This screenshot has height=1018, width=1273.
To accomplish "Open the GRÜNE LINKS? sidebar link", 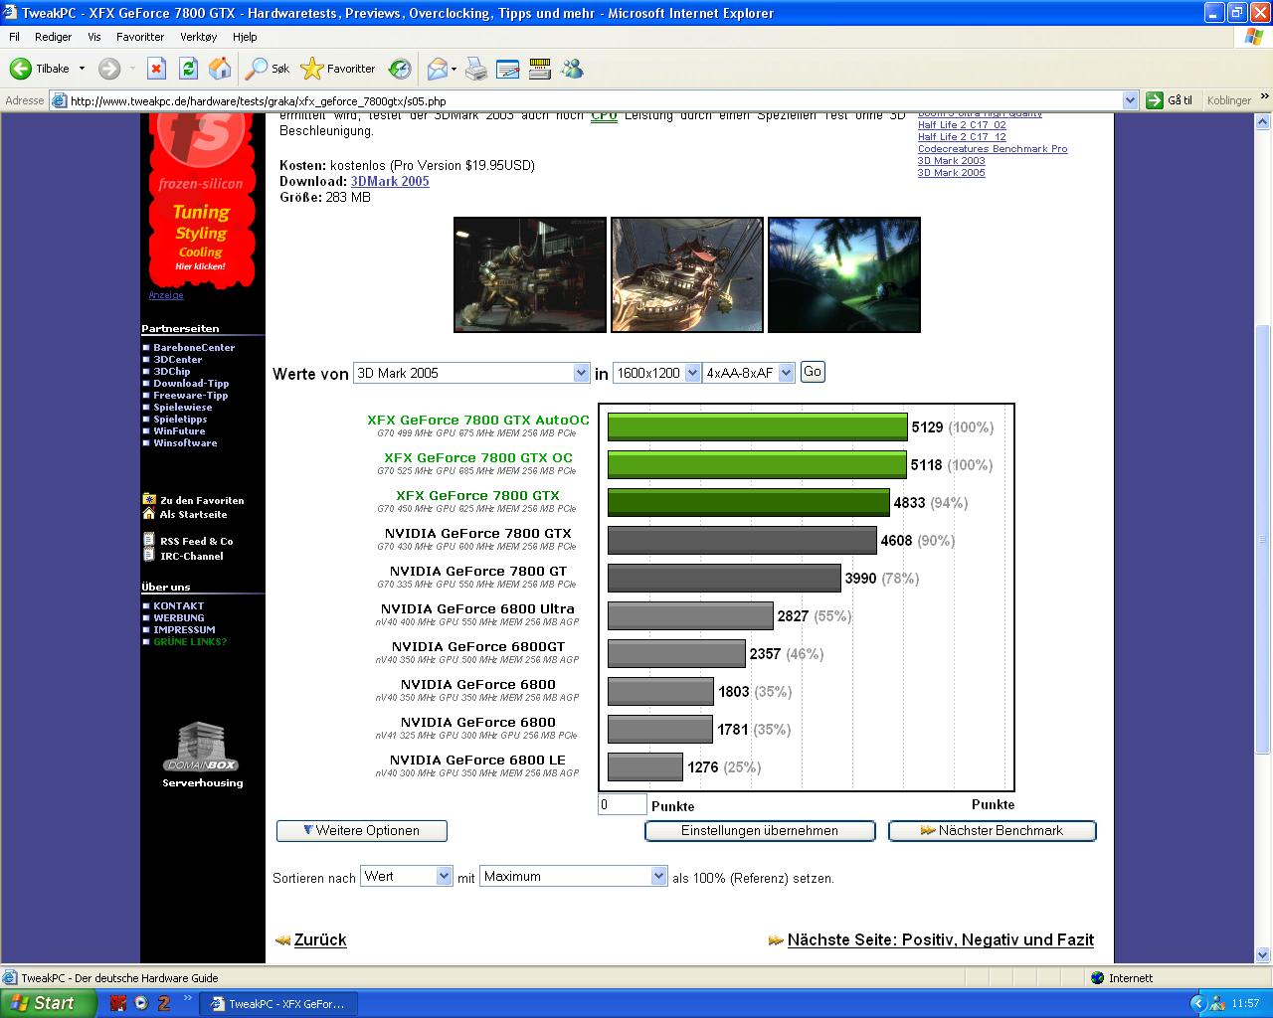I will pos(190,641).
